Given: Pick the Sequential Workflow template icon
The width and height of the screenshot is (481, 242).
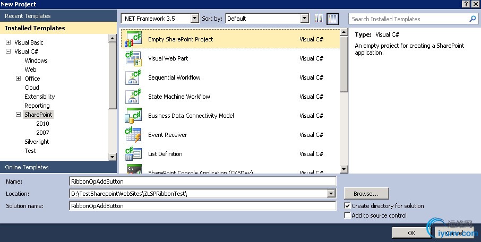Looking at the screenshot, I should tap(133, 77).
